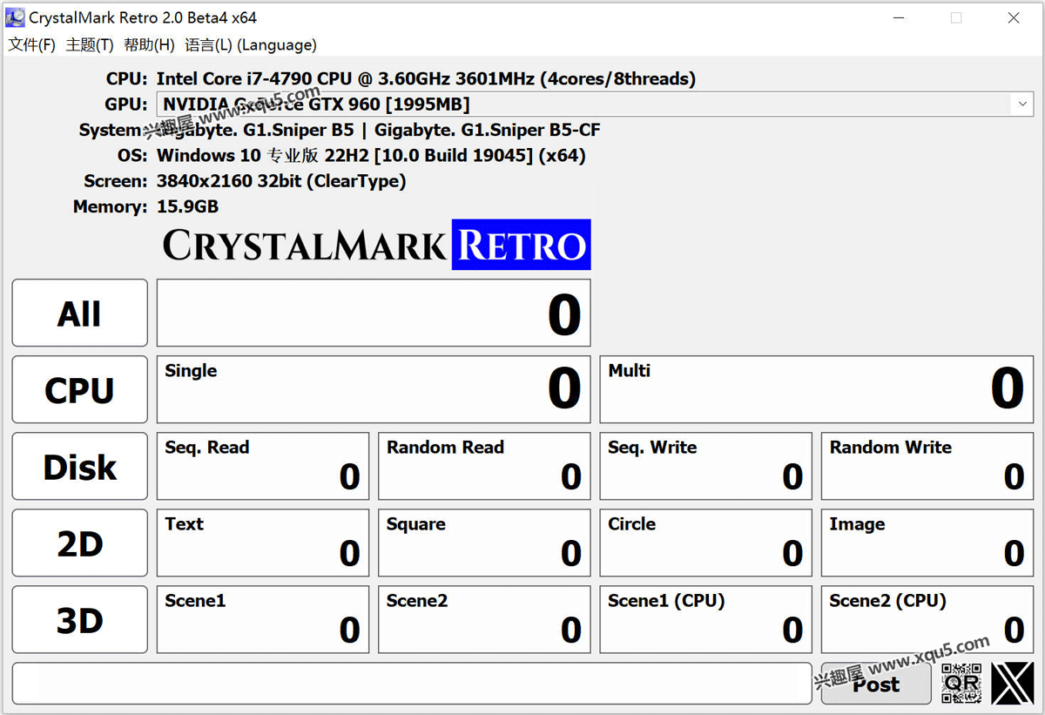Screen dimensions: 1045x715
Task: Click the Image score box
Action: pyautogui.click(x=927, y=543)
